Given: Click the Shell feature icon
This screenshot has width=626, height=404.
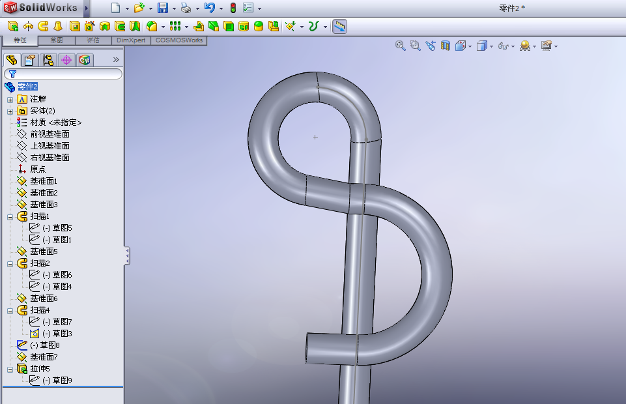Looking at the screenshot, I should point(229,26).
